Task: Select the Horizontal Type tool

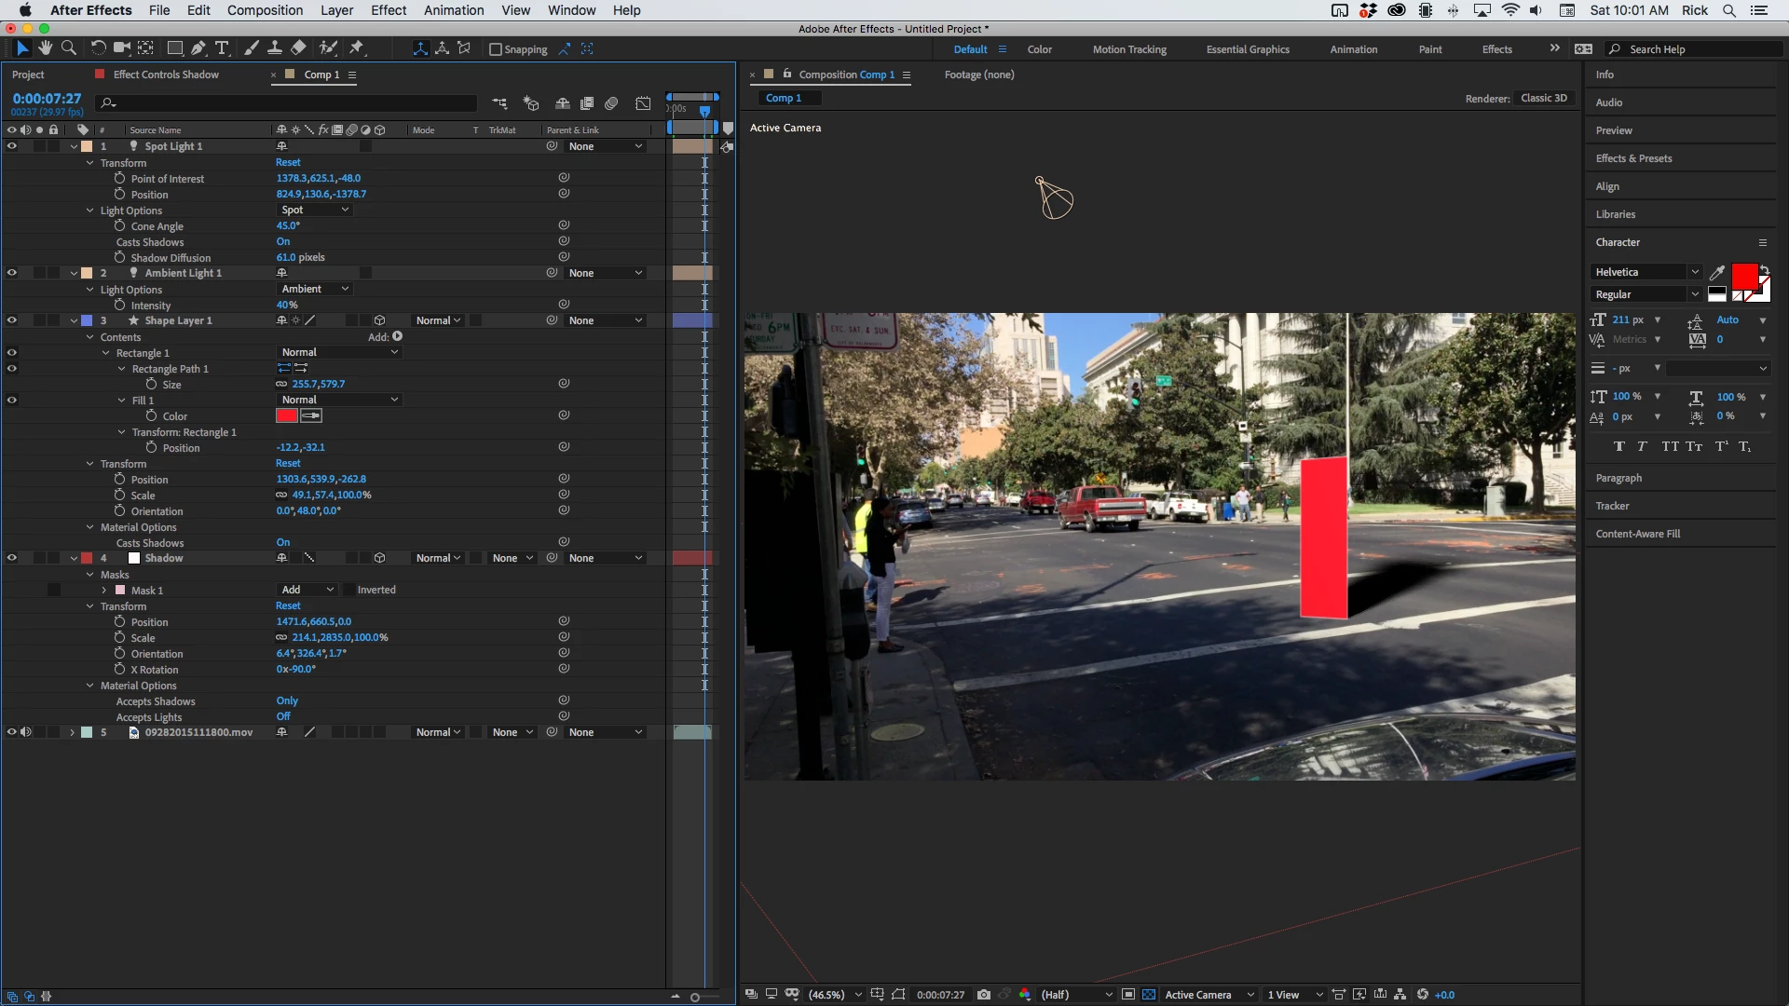Action: (222, 48)
